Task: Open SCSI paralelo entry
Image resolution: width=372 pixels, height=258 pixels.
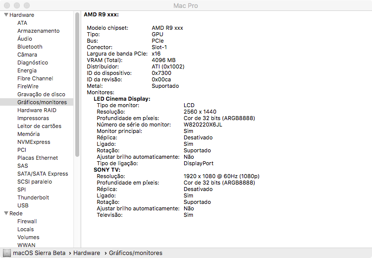Action: [x=35, y=182]
